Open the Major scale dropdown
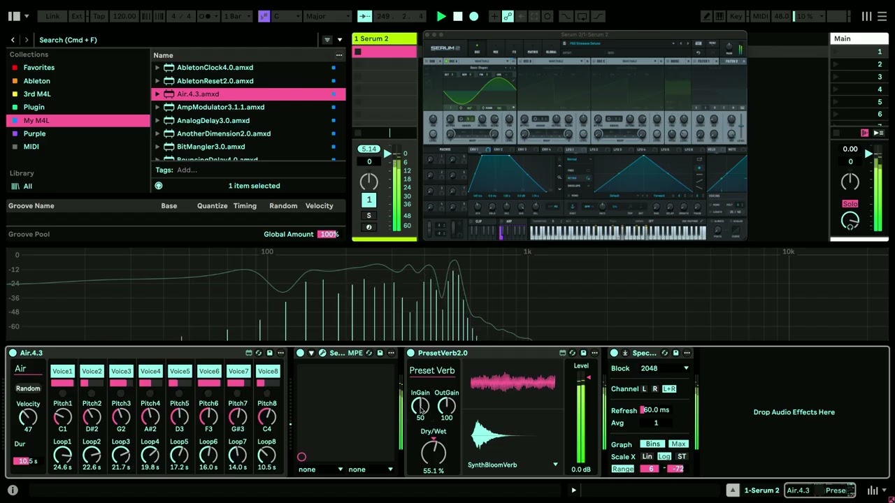The image size is (895, 503). [327, 16]
